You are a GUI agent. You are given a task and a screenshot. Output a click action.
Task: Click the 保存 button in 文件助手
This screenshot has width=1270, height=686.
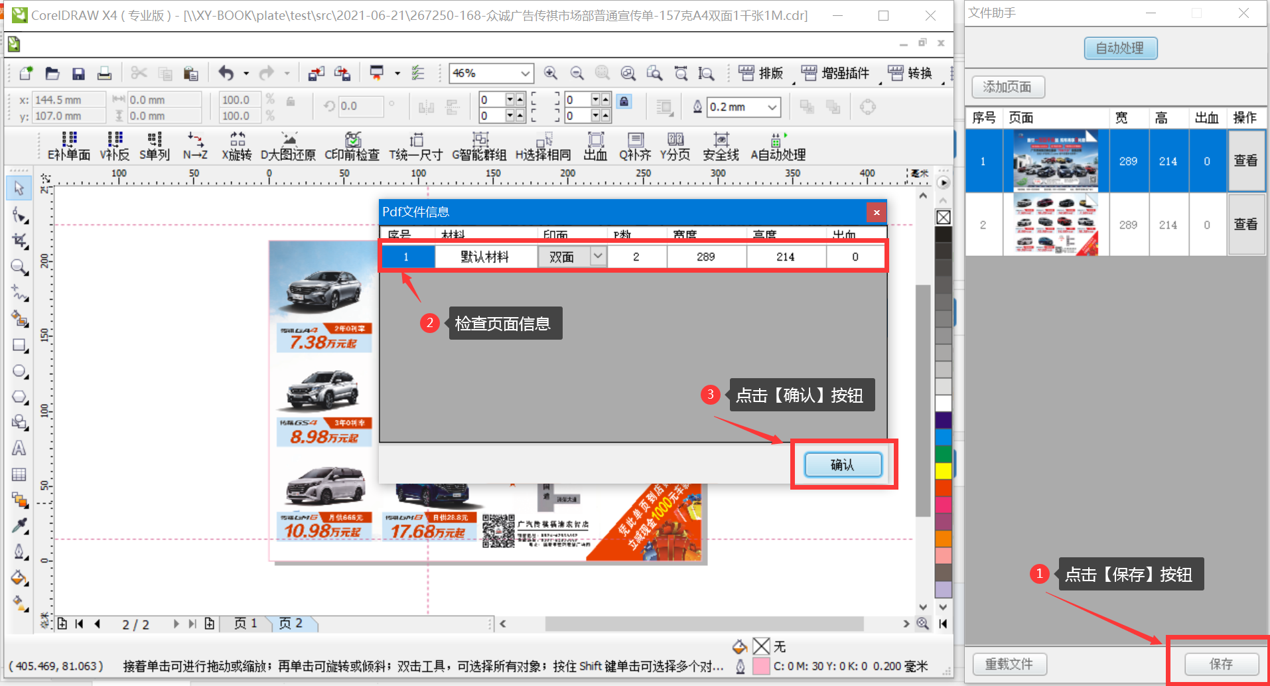click(x=1222, y=664)
